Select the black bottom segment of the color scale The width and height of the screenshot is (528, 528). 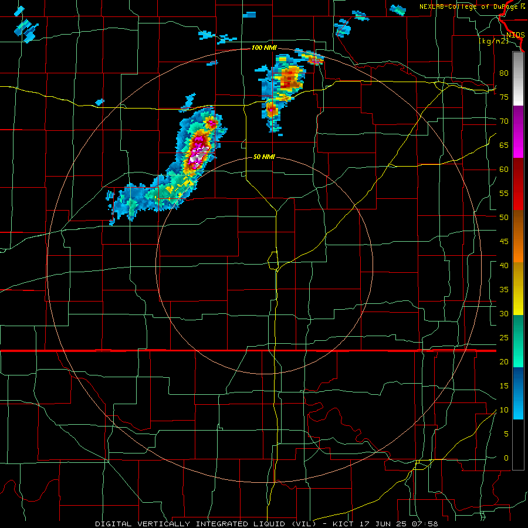click(518, 445)
